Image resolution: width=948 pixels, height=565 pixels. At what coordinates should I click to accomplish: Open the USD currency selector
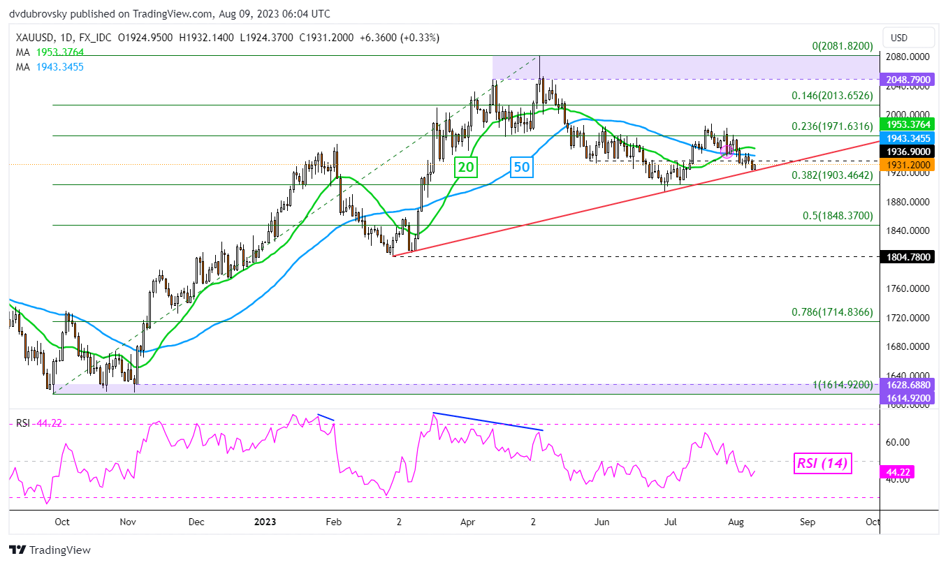(x=908, y=38)
